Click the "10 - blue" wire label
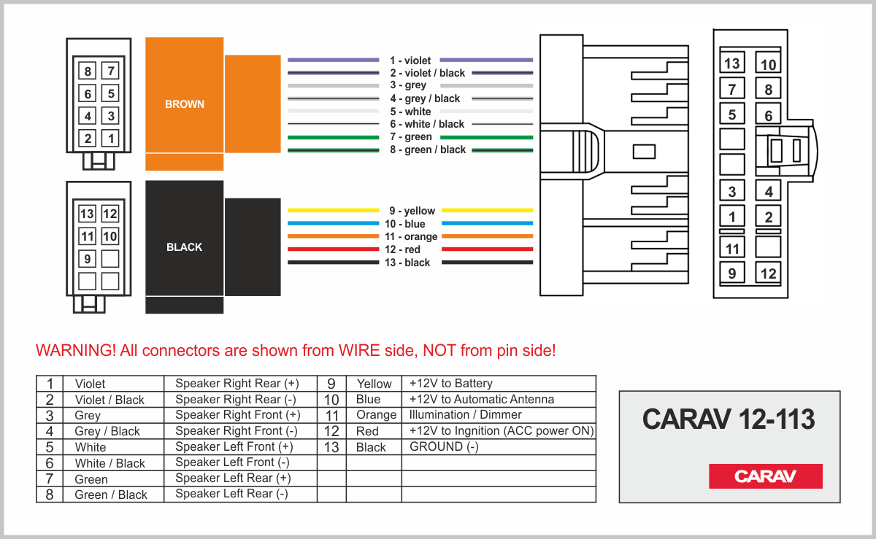 pos(404,224)
